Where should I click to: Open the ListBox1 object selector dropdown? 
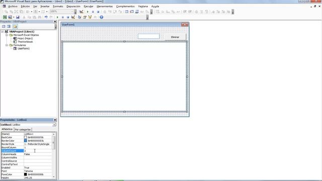54,125
